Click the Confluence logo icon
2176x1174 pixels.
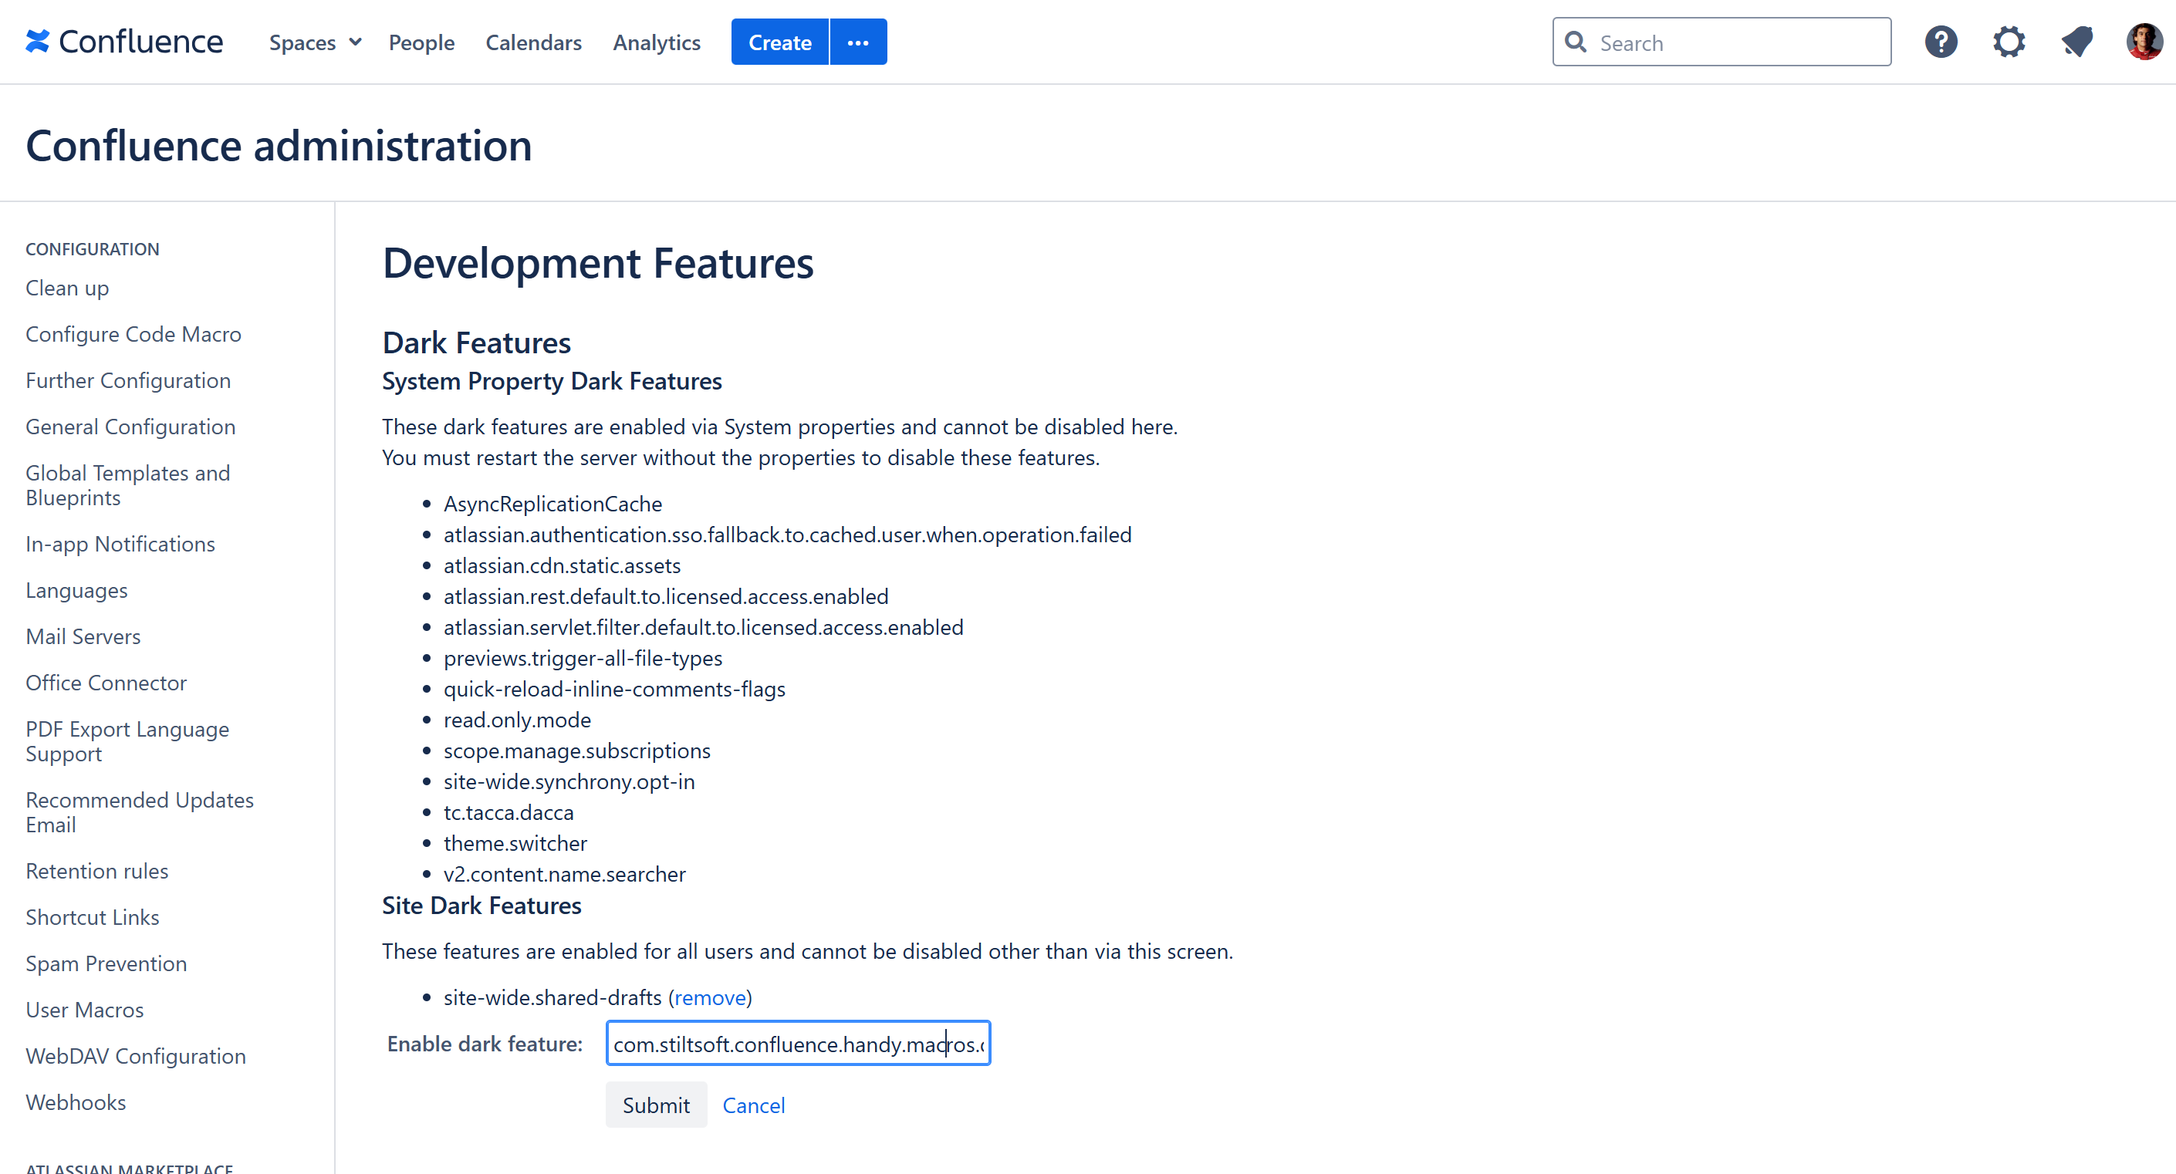[x=37, y=42]
